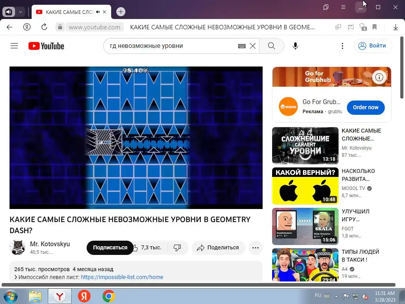Open a new tab with plus button
This screenshot has height=304, width=405.
click(121, 12)
